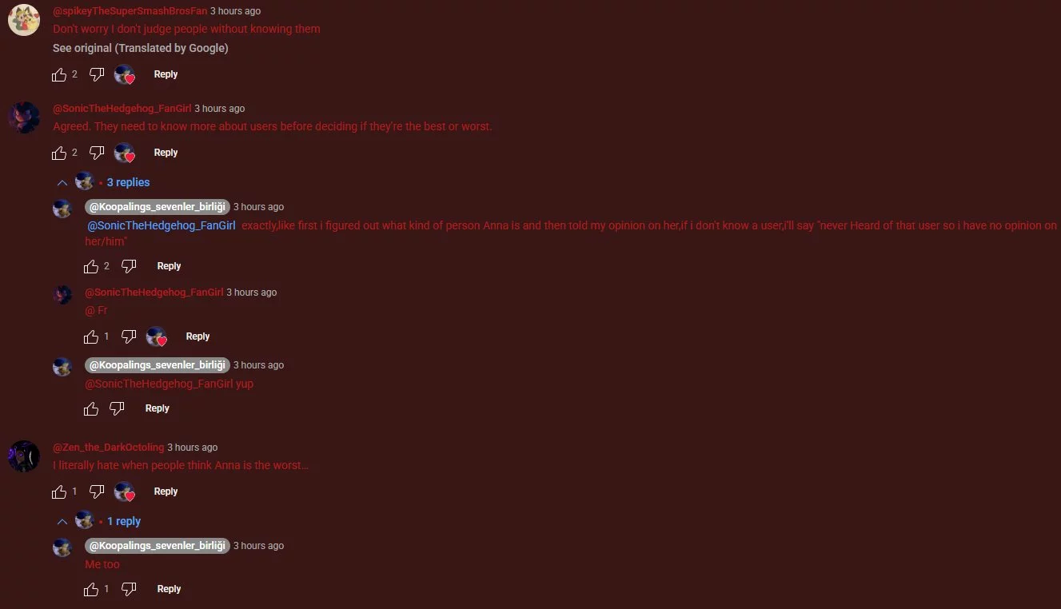Screen dimensions: 1061x609
Task: See original of translated comment
Action: pyautogui.click(x=141, y=48)
